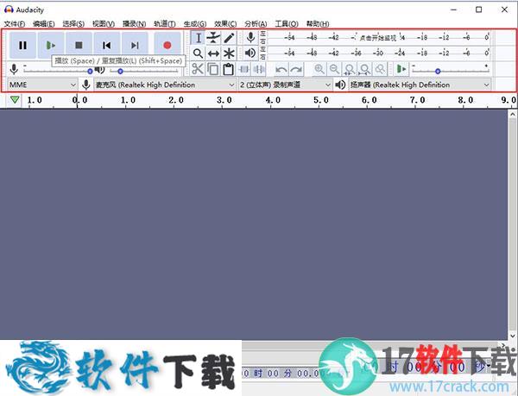Screen dimensions: 518x396
Task: Click the Copy icon
Action: (x=212, y=69)
